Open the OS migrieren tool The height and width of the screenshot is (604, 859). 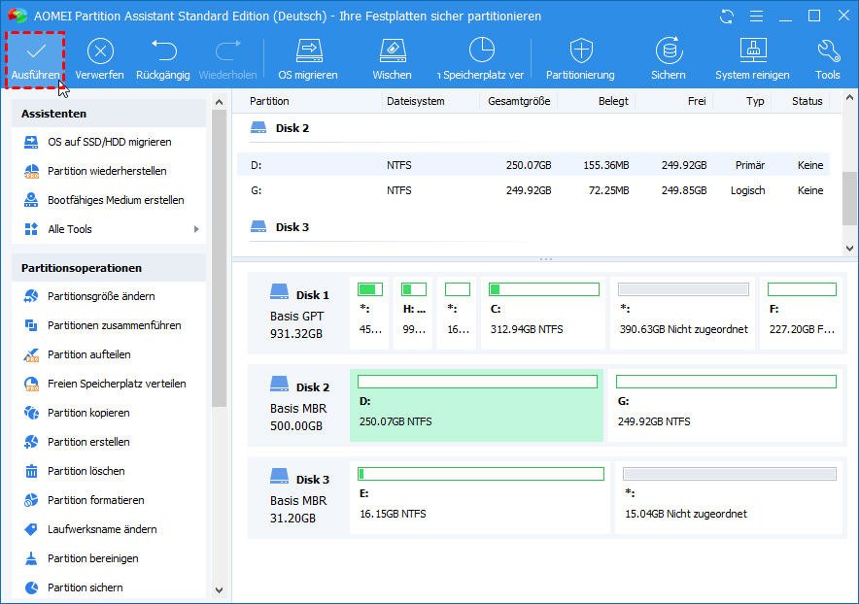click(308, 59)
